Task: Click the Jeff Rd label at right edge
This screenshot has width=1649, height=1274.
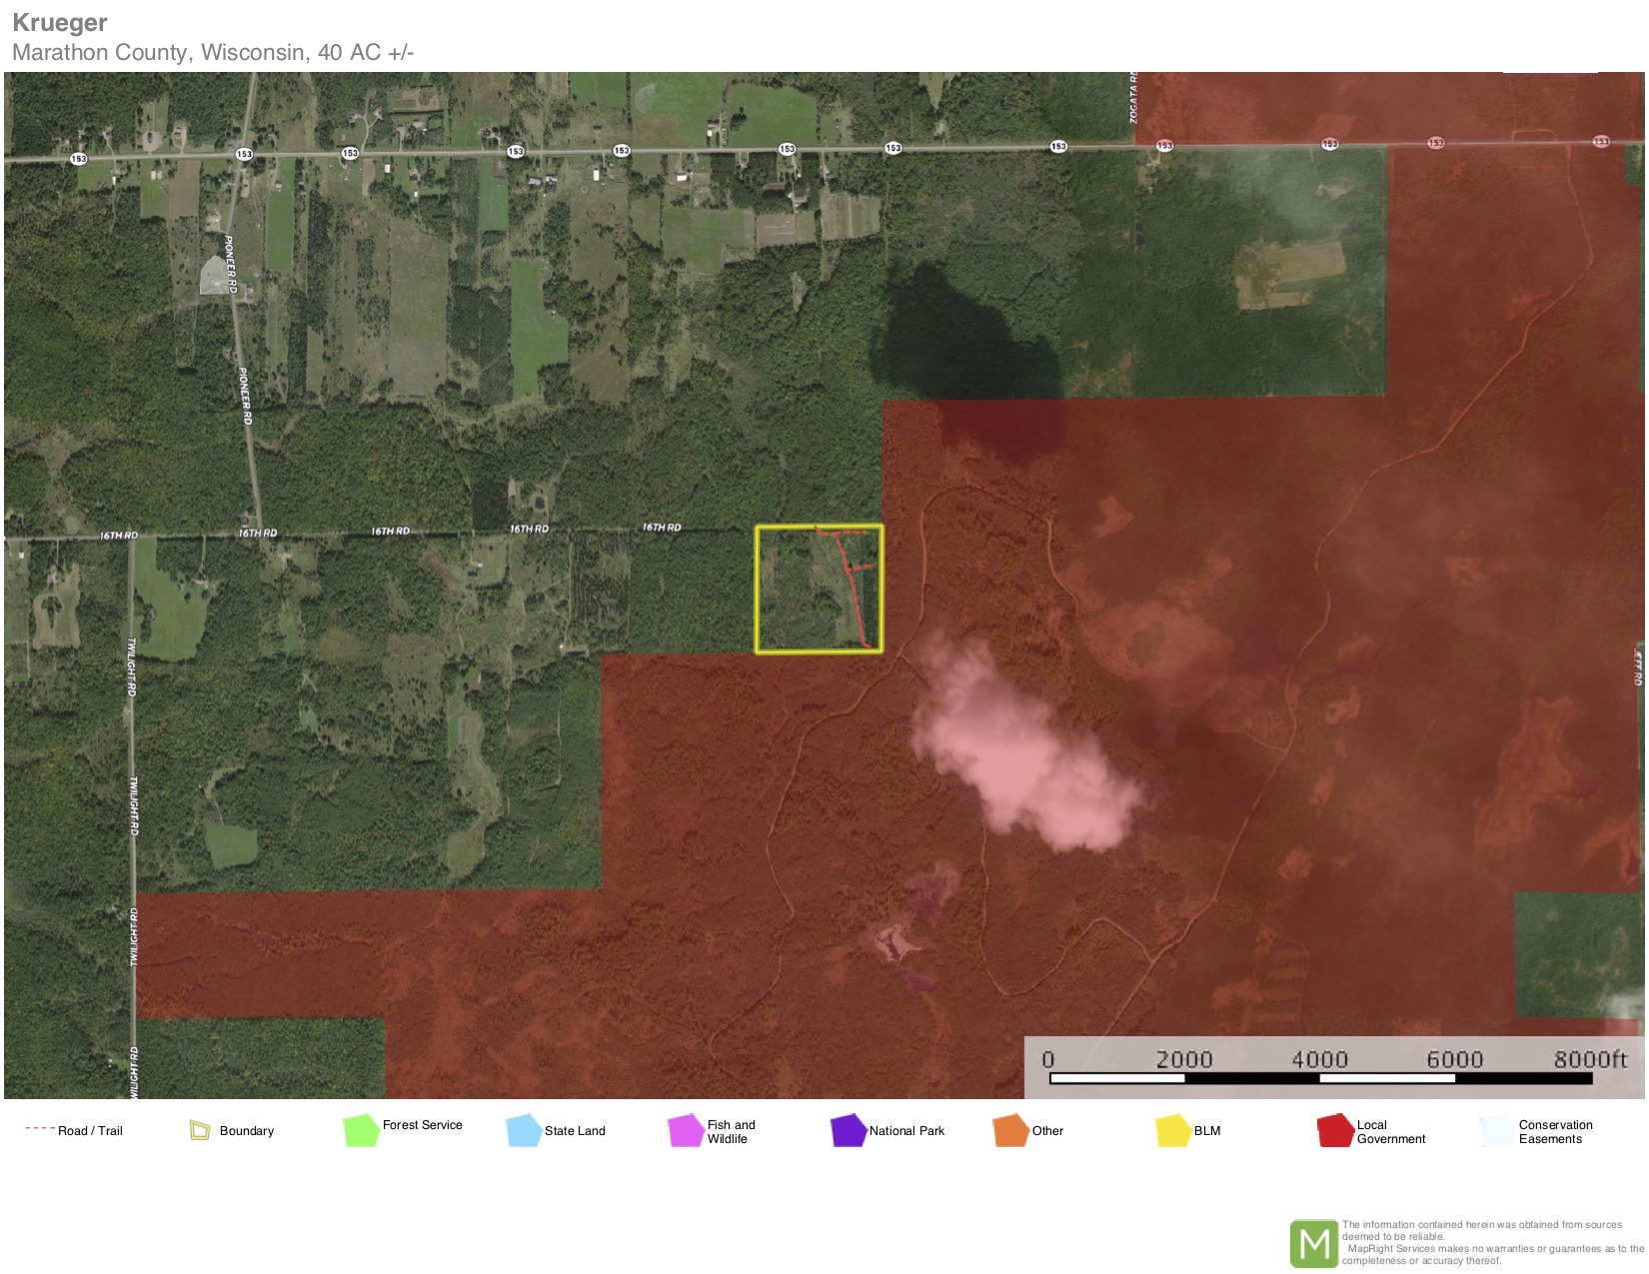Action: pyautogui.click(x=1637, y=666)
